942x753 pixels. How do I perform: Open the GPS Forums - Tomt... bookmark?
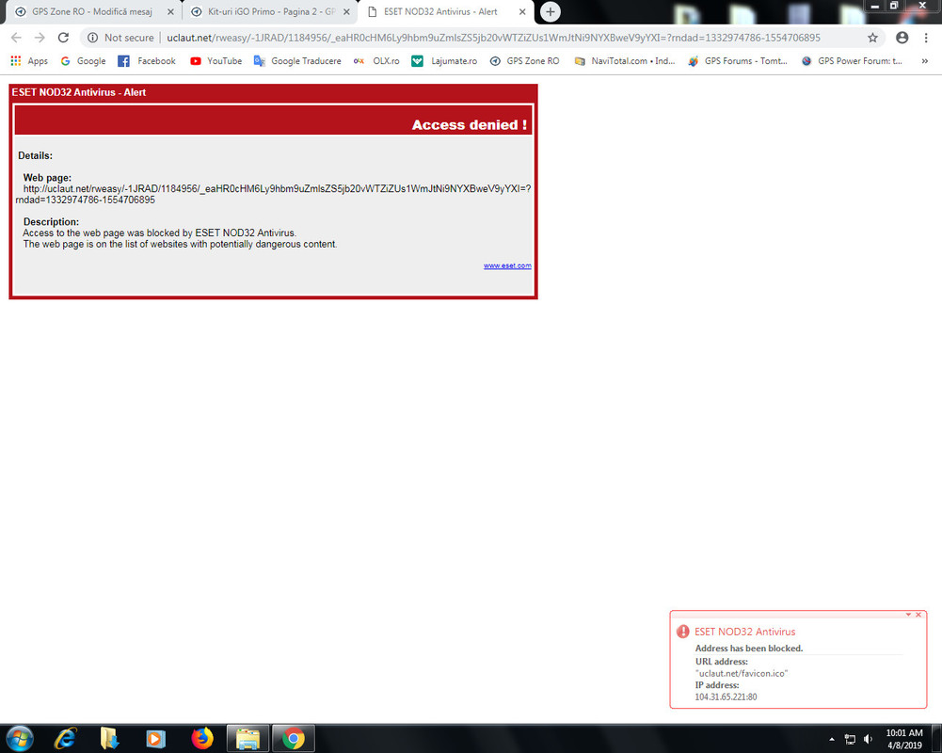(x=738, y=61)
